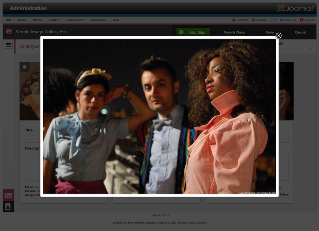The height and width of the screenshot is (231, 319).
Task: Expand the dropdown chevron at top right
Action: coord(311,48)
